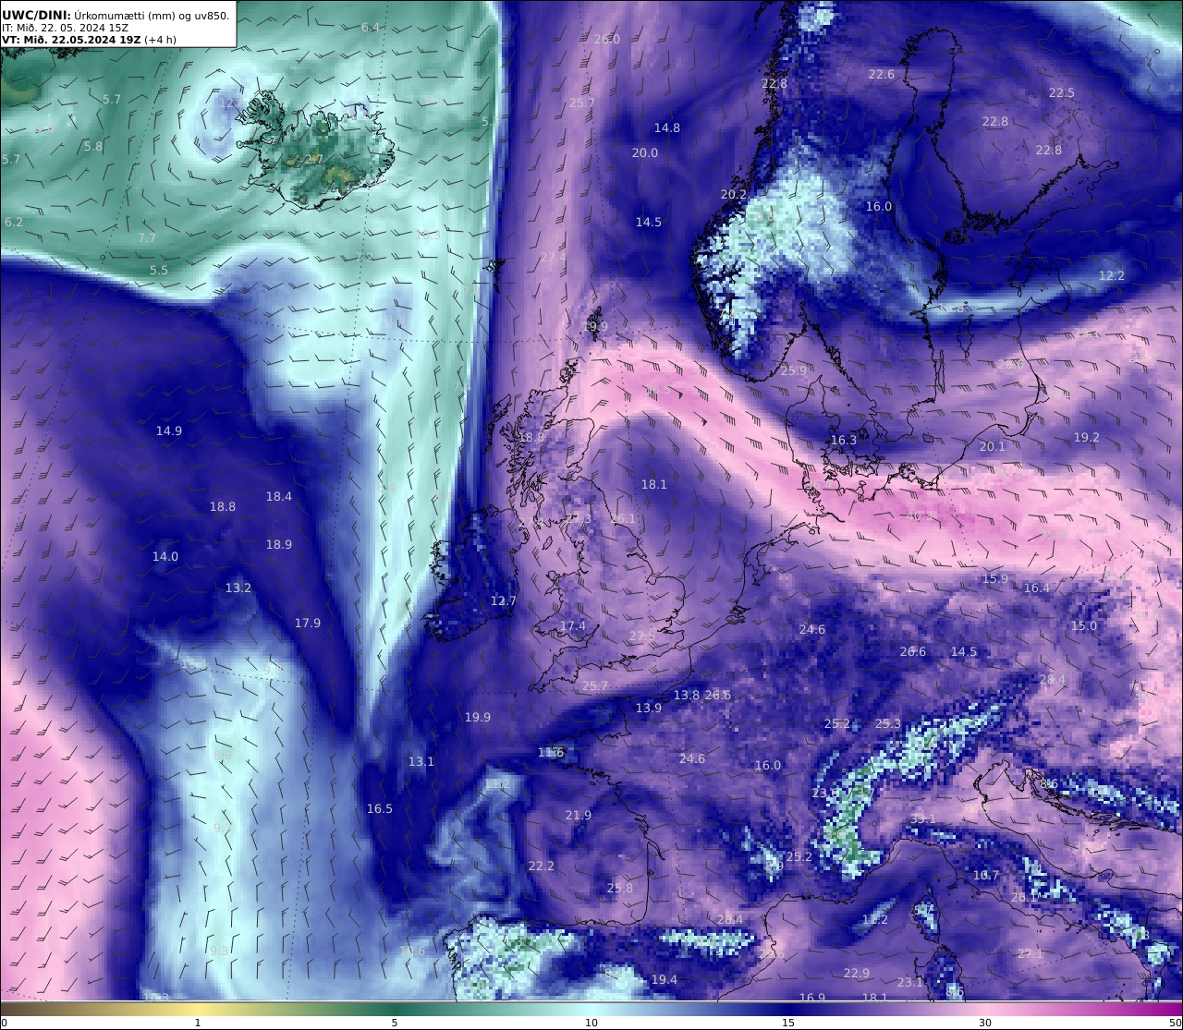Click the map value 25.9

pyautogui.click(x=794, y=370)
